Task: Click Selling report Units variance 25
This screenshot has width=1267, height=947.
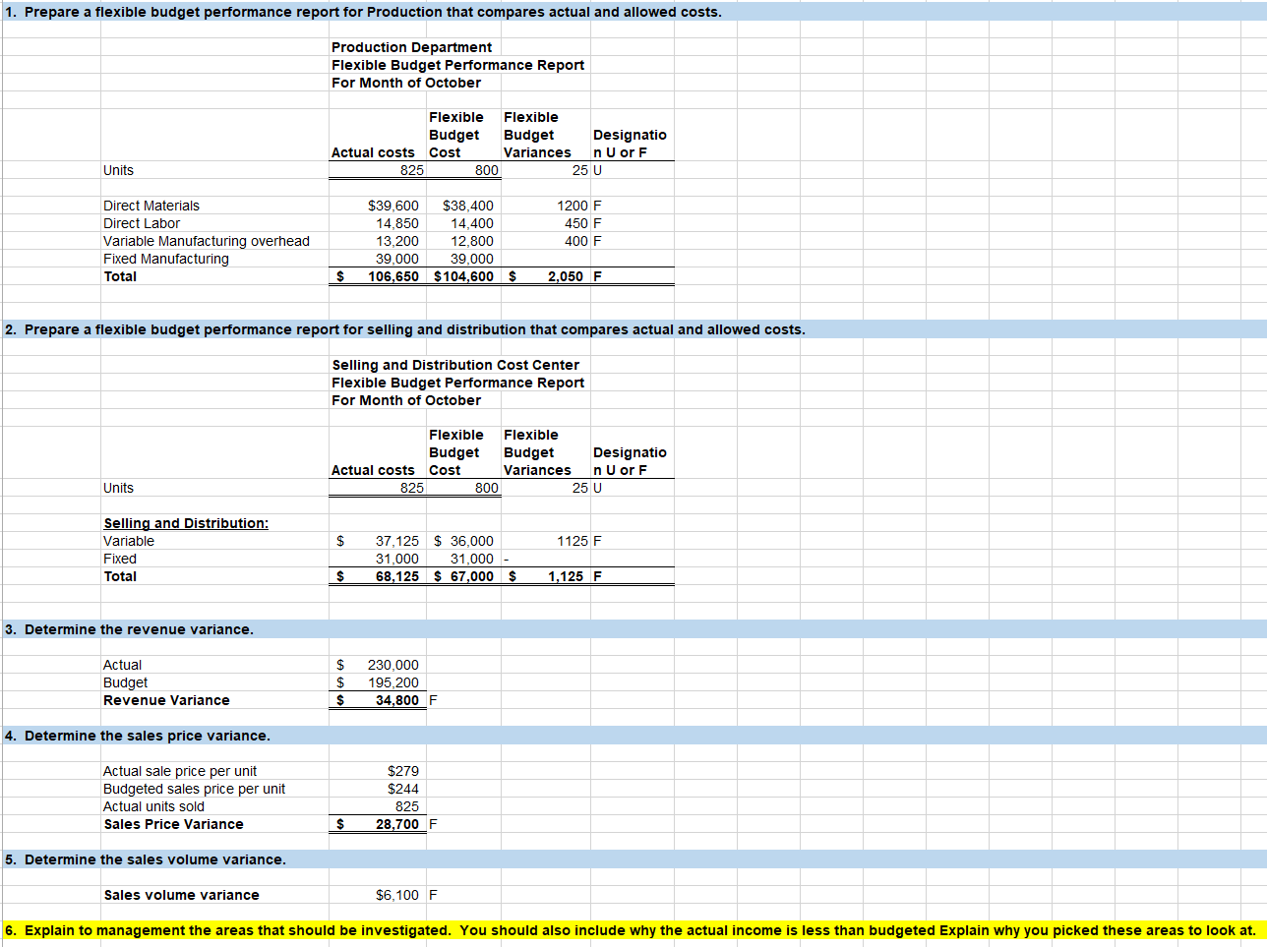Action: tap(580, 488)
